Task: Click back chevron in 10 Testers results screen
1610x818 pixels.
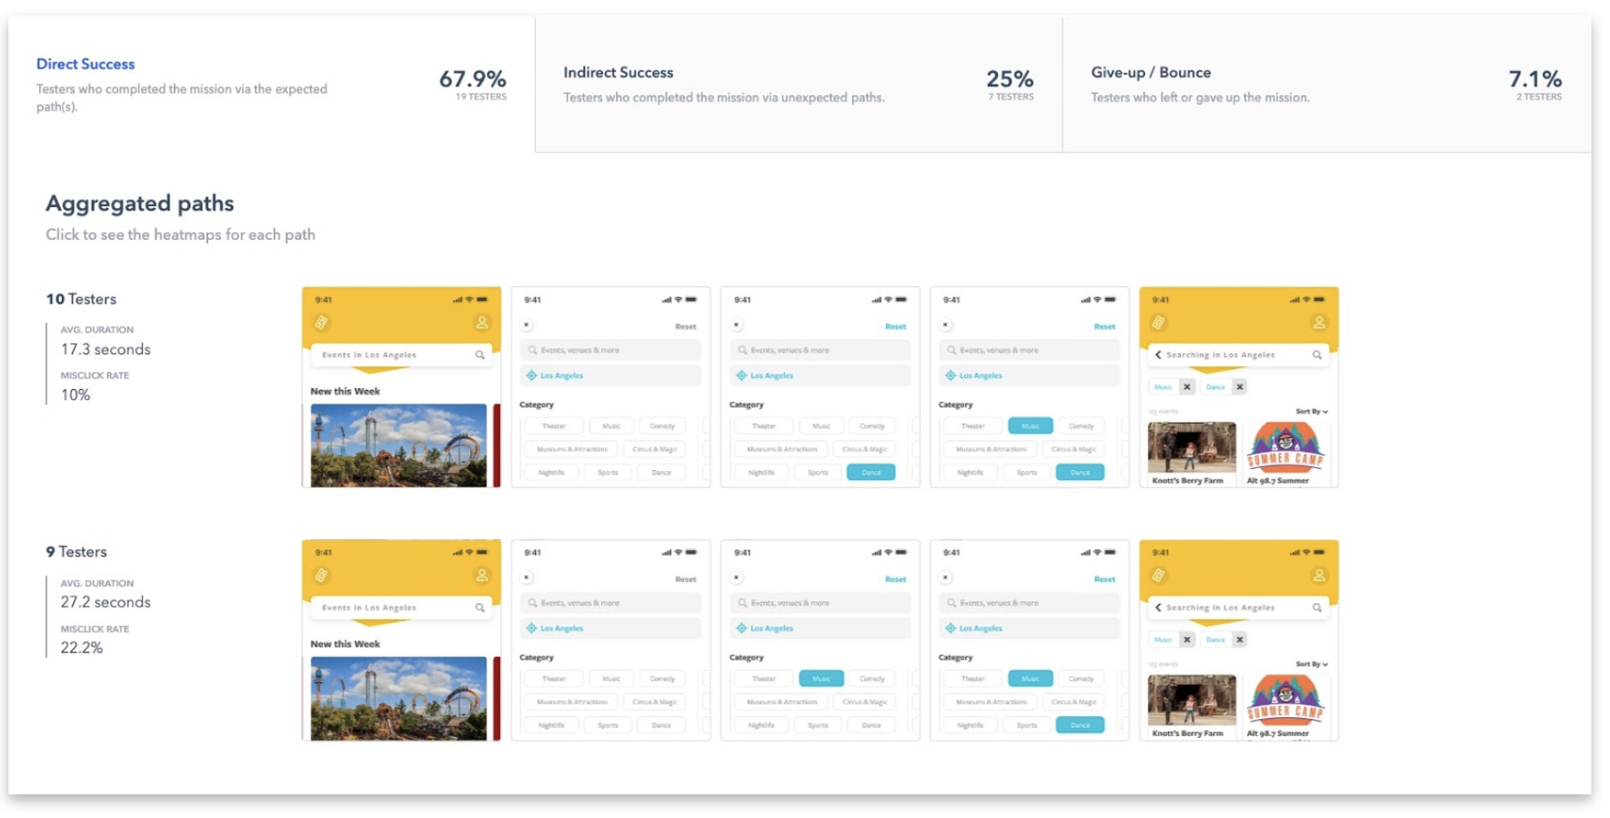Action: 1158,354
